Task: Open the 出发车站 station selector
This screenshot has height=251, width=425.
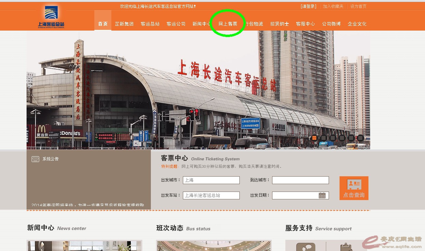Action: [211, 195]
